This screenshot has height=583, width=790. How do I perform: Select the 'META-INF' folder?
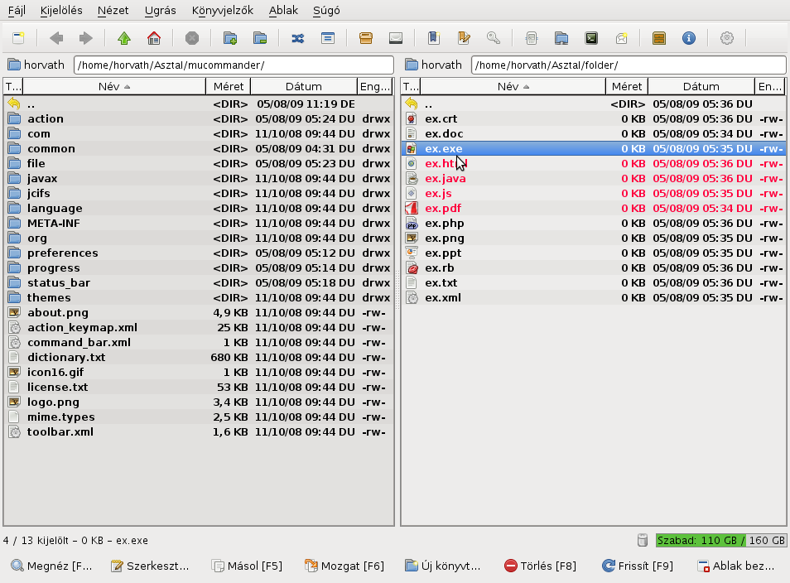[x=199, y=224]
